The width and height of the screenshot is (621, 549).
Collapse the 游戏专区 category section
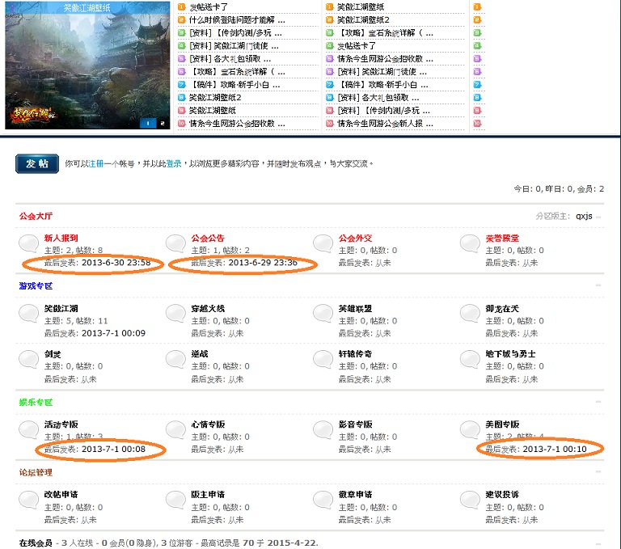pos(598,285)
